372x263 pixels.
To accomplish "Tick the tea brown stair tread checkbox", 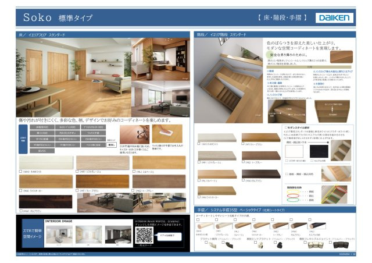I will click(x=243, y=144).
